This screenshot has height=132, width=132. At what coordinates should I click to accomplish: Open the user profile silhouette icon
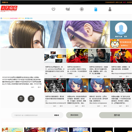click(x=110, y=9)
